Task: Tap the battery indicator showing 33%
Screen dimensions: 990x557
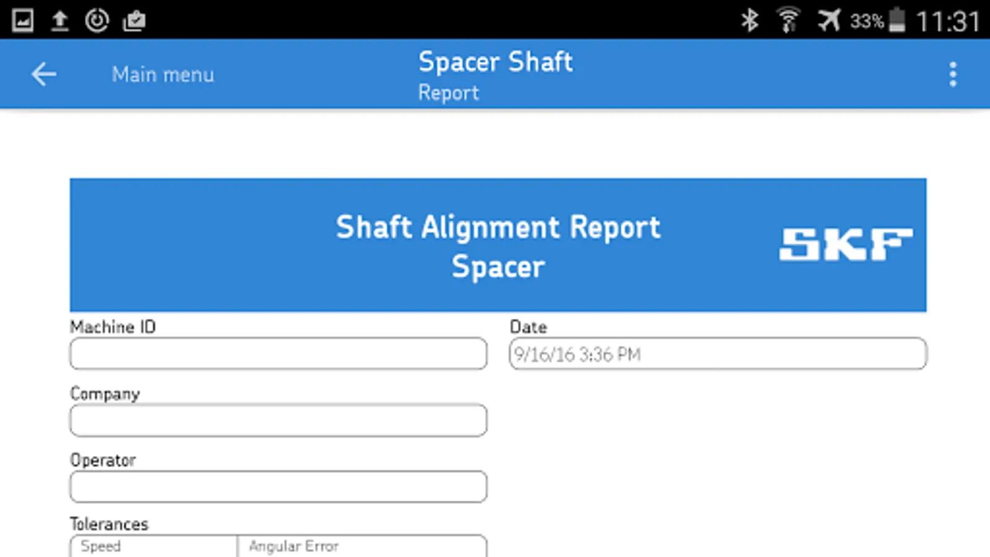Action: pyautogui.click(x=878, y=20)
